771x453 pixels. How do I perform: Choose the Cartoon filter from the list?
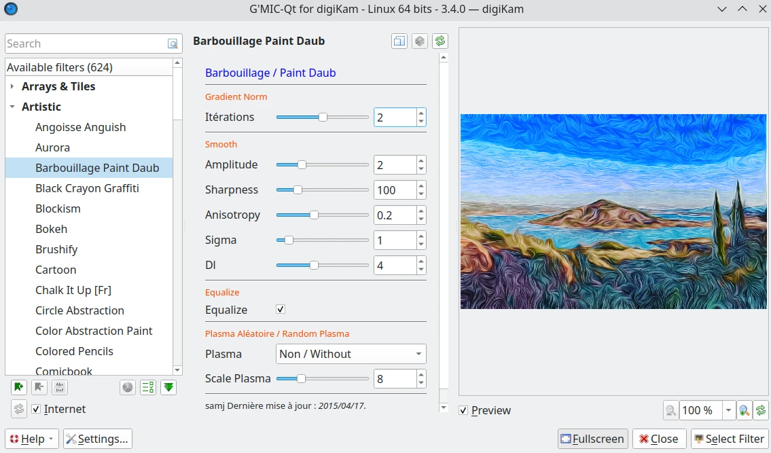point(56,270)
